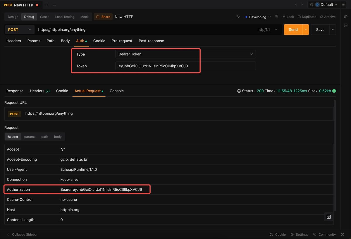Image resolution: width=351 pixels, height=239 pixels.
Task: Click into the Token input field
Action: tap(185, 66)
